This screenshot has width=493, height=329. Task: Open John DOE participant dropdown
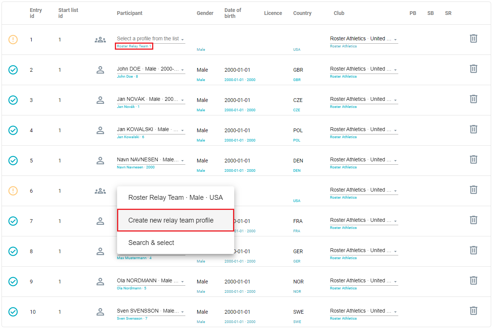pyautogui.click(x=151, y=69)
